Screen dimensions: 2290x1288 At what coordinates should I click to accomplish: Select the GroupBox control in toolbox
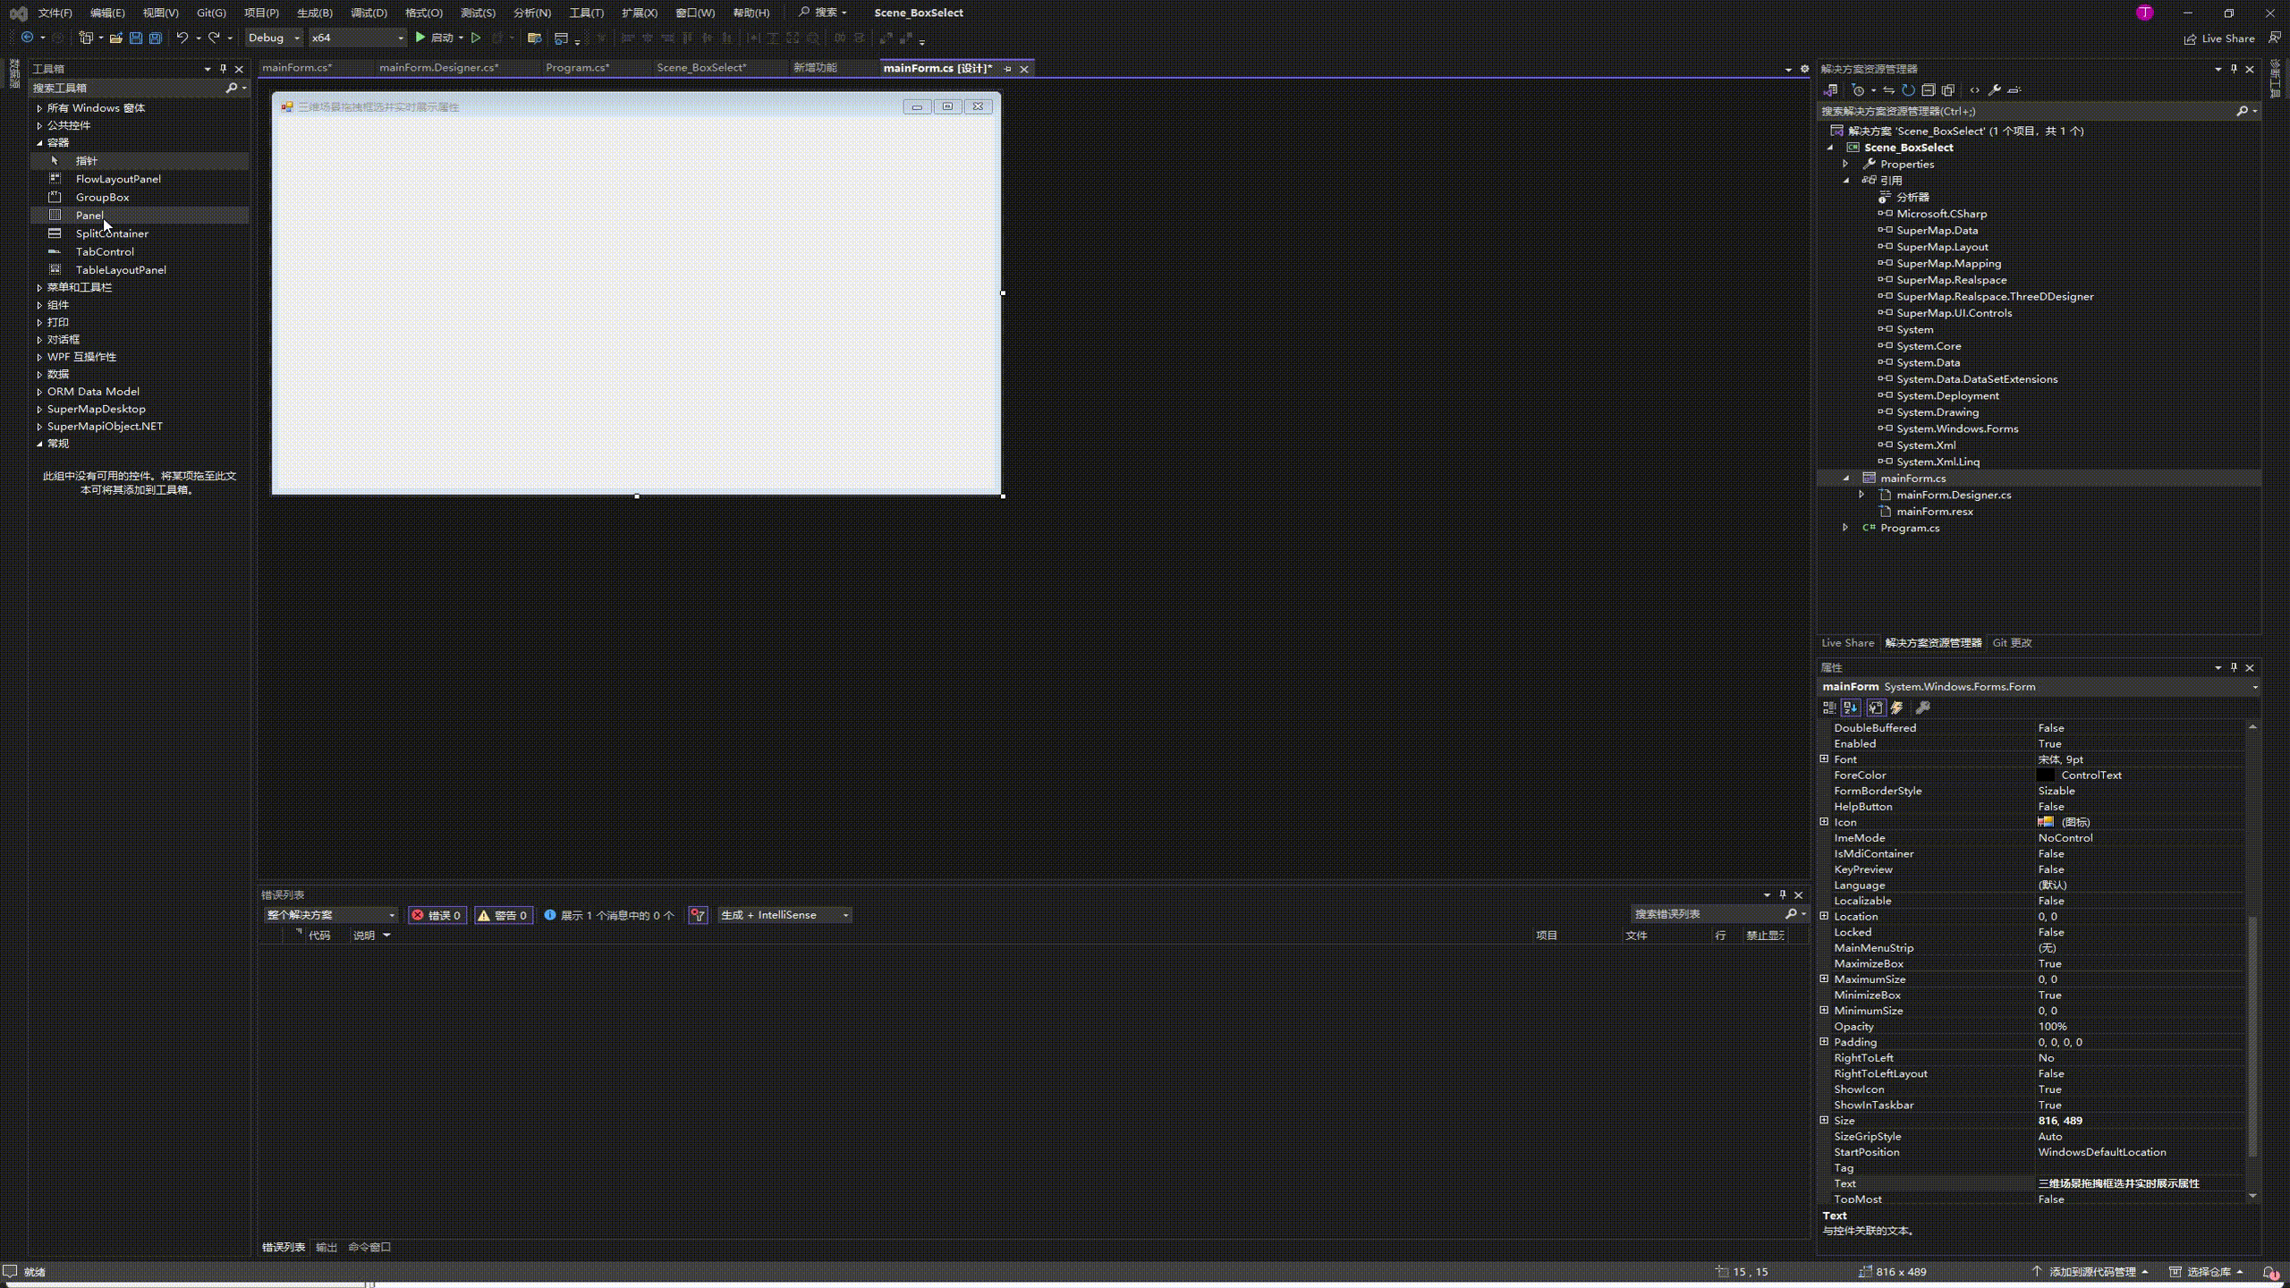click(140, 197)
